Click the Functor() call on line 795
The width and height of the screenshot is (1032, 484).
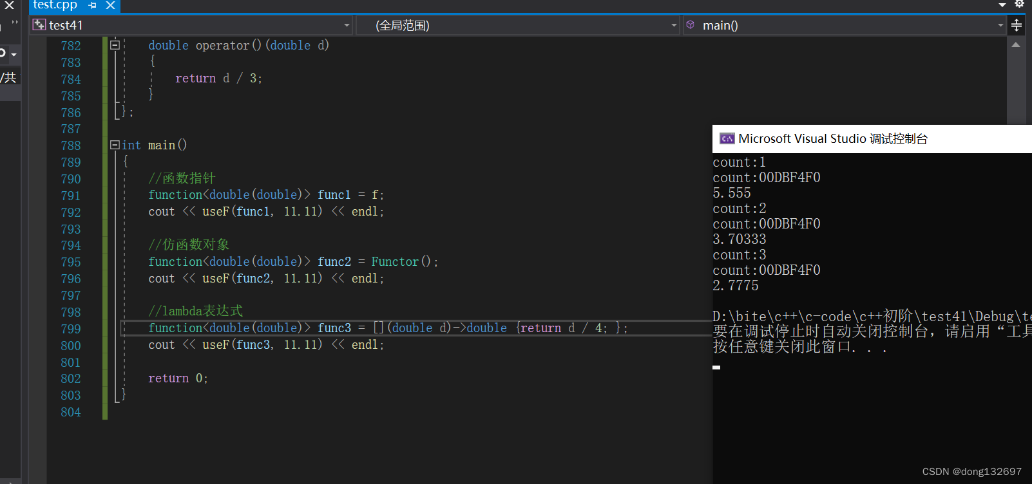point(401,261)
